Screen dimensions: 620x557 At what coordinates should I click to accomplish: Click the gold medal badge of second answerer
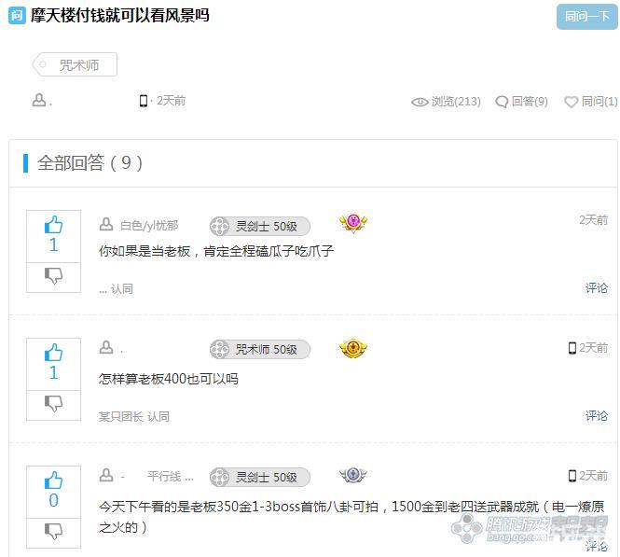tap(353, 349)
